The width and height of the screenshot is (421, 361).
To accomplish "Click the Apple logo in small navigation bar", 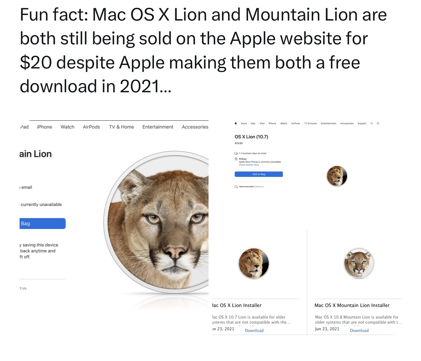I will click(236, 123).
